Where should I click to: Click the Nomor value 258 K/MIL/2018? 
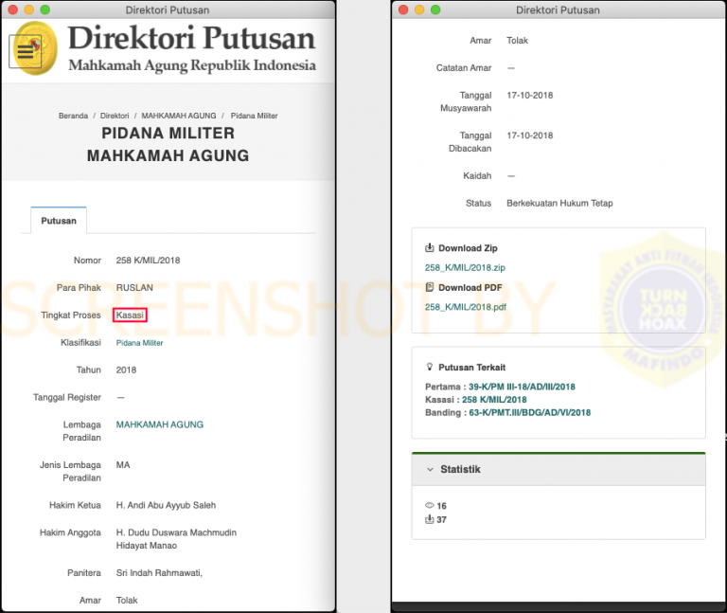(148, 261)
